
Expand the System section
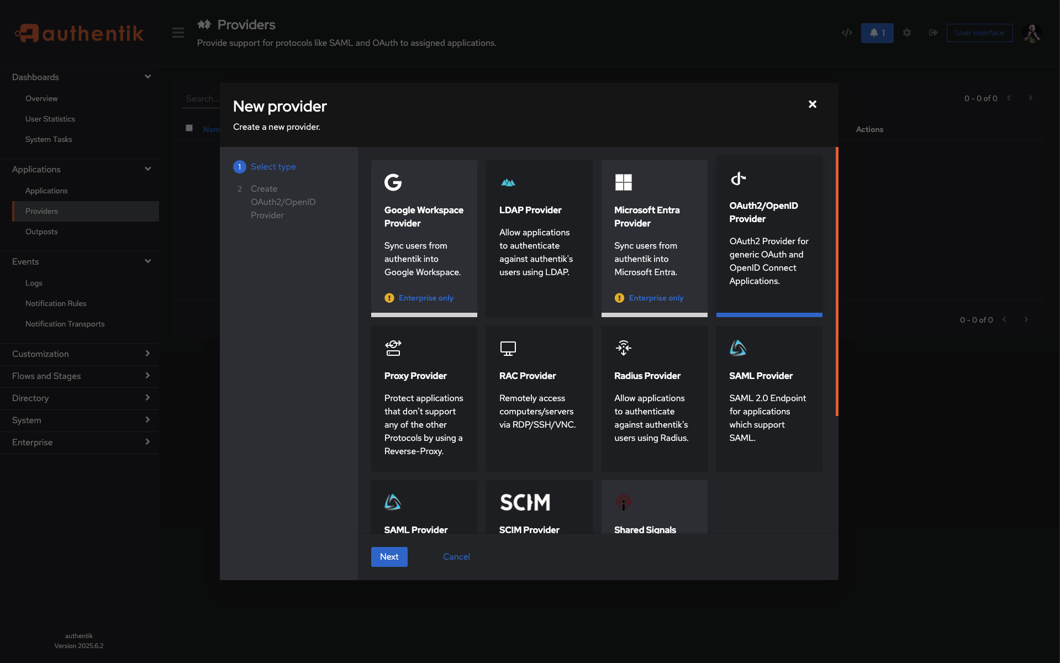80,420
